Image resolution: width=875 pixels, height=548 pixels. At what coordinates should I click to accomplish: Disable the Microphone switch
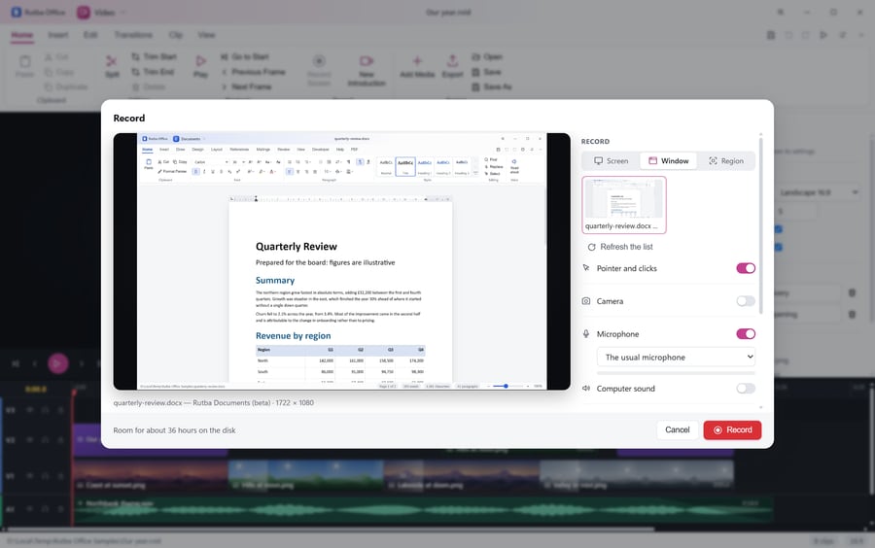point(746,334)
